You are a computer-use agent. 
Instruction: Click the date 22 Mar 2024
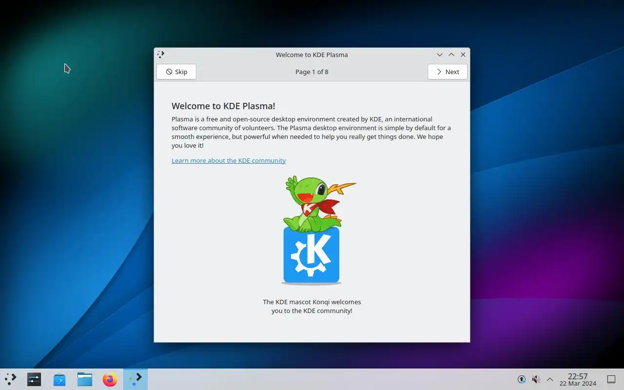coord(578,384)
